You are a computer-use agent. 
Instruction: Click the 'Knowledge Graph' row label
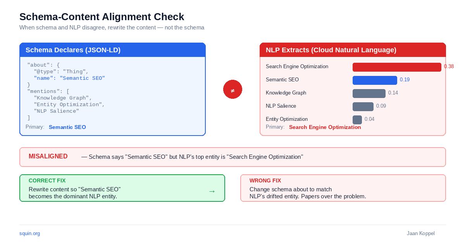(286, 93)
